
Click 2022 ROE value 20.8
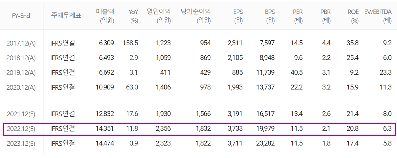coord(353,128)
